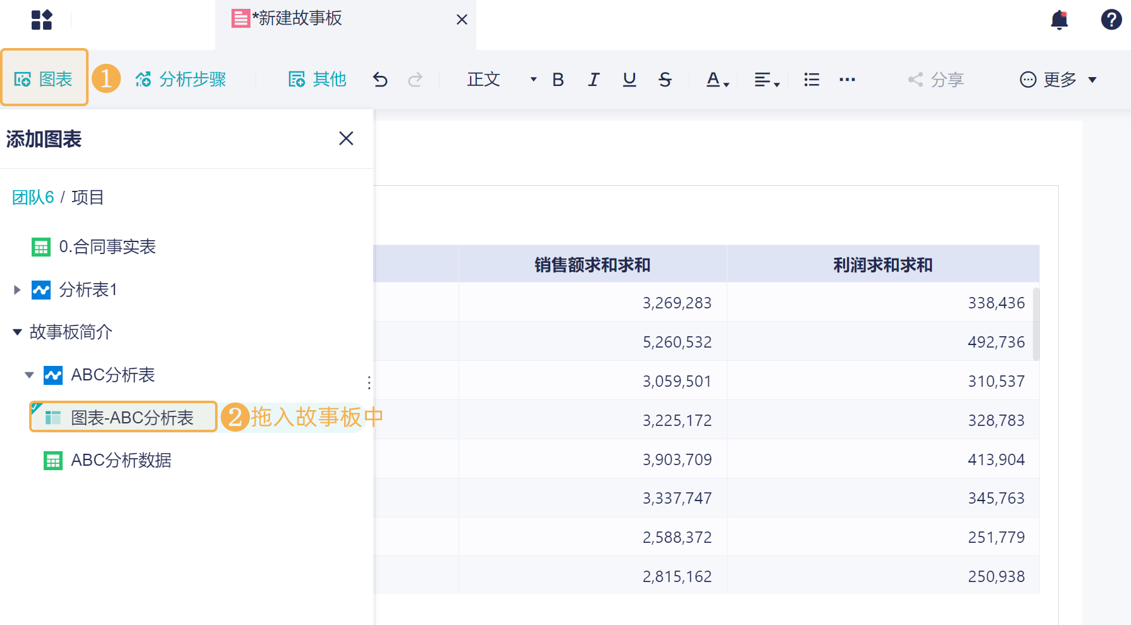Close the 添加图表 panel
The width and height of the screenshot is (1131, 625).
point(346,138)
